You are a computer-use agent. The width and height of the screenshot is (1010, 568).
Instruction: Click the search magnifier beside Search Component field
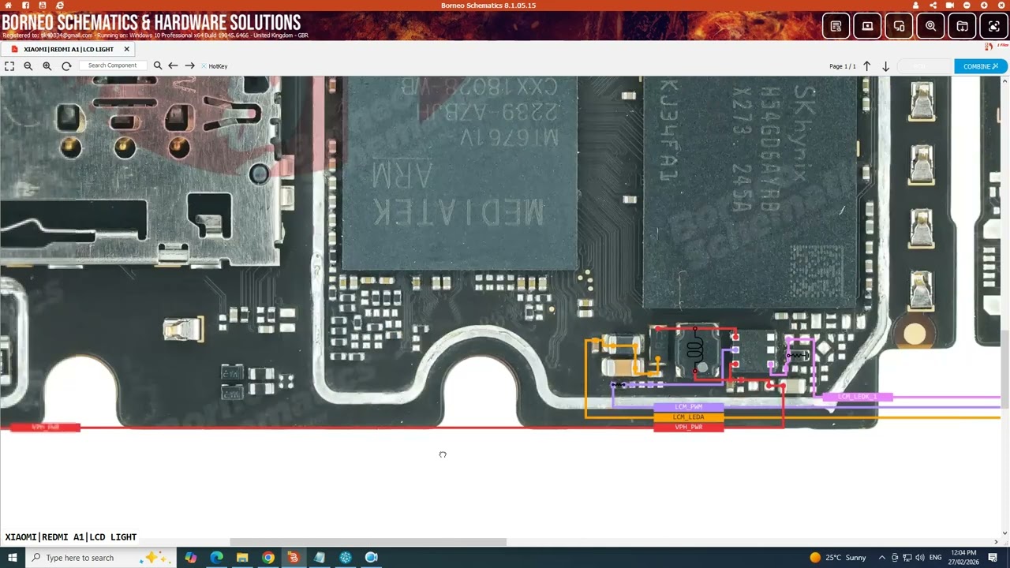[157, 65]
